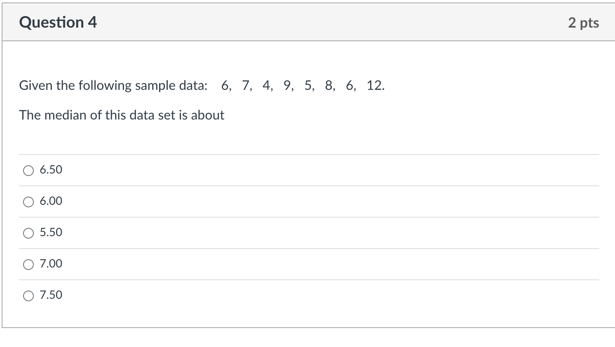Screen dimensions: 615x347
Task: Click the value 4 in sample data
Action: tap(266, 85)
